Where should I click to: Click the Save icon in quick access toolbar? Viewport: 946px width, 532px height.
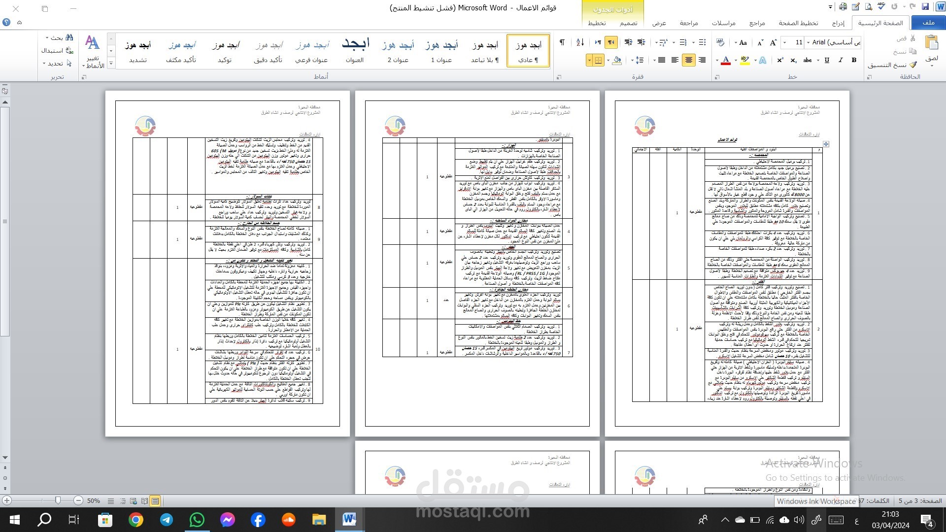[x=925, y=7]
